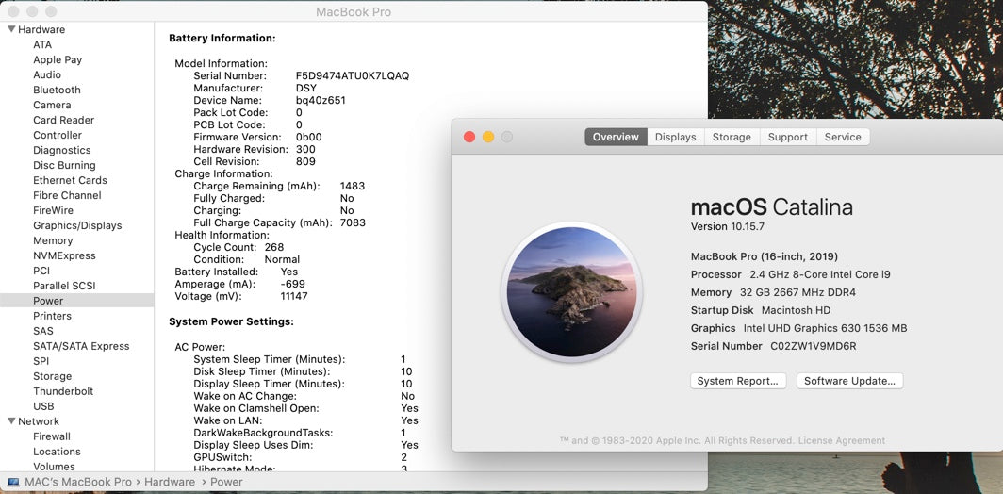Collapse the Network section triangle
Viewport: 1003px width, 494px height.
[11, 421]
